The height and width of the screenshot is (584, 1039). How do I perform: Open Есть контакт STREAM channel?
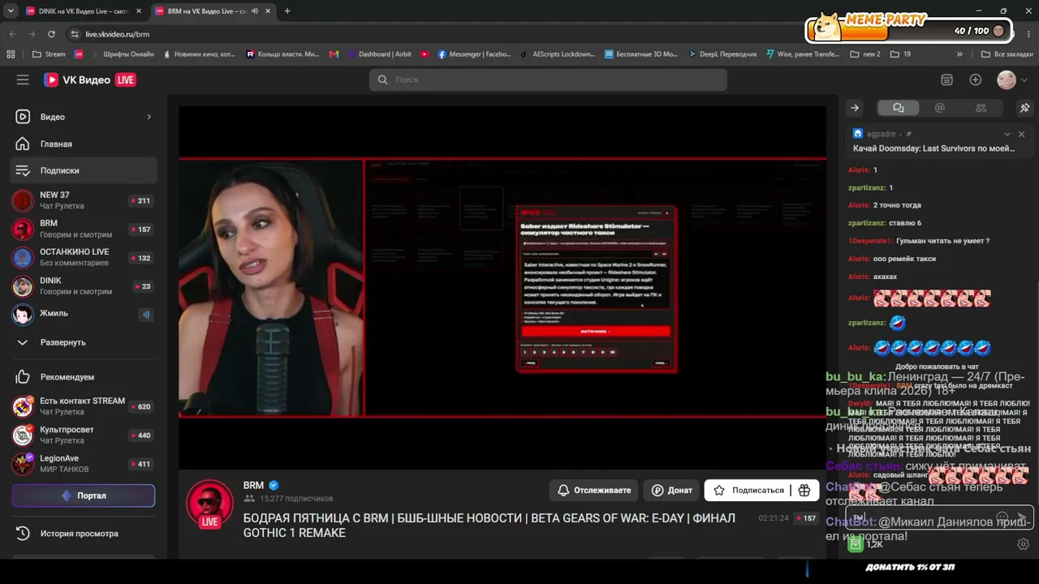click(x=83, y=406)
